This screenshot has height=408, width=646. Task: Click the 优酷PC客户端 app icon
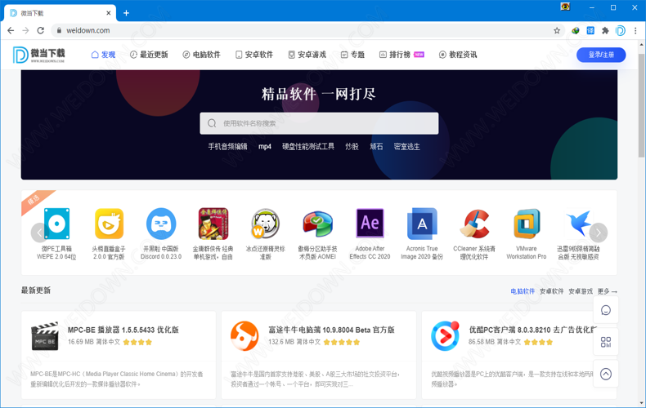[x=445, y=335]
